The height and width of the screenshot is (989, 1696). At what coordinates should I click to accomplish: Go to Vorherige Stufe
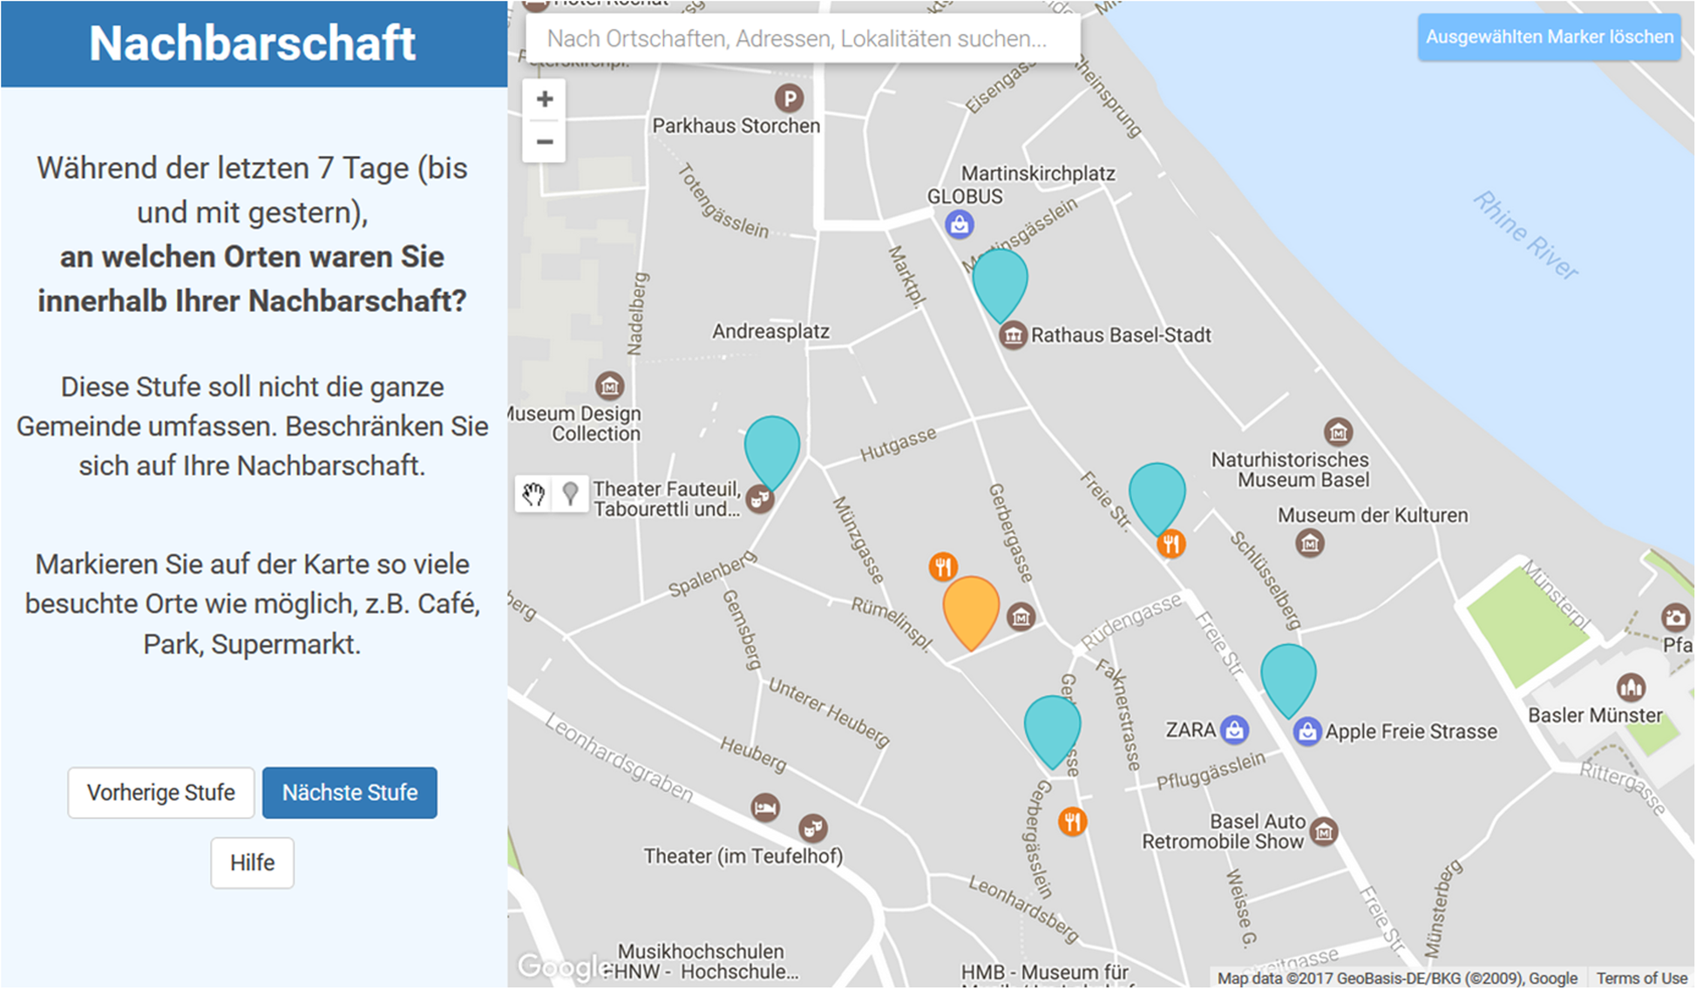pyautogui.click(x=161, y=792)
